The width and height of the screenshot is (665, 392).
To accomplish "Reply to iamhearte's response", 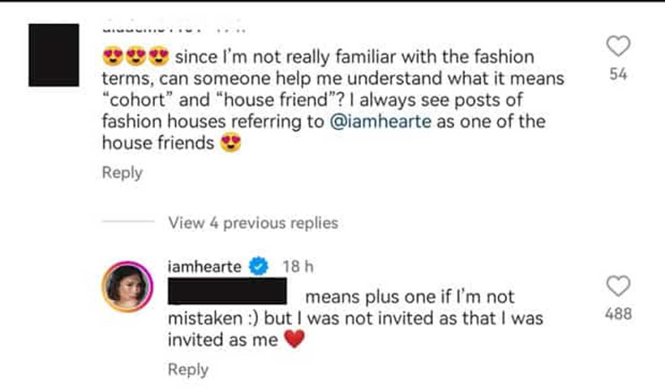I will [x=189, y=369].
